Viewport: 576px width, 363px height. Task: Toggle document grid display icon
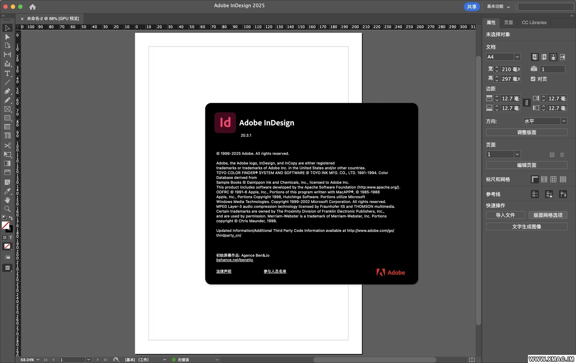(553, 179)
